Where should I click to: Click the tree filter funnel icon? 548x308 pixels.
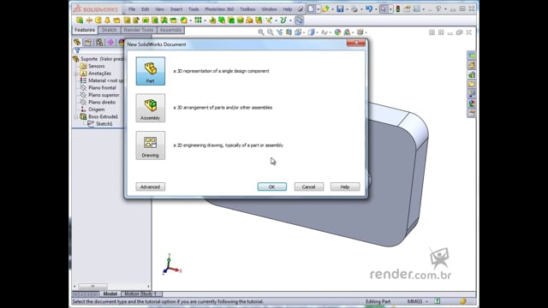[x=77, y=50]
